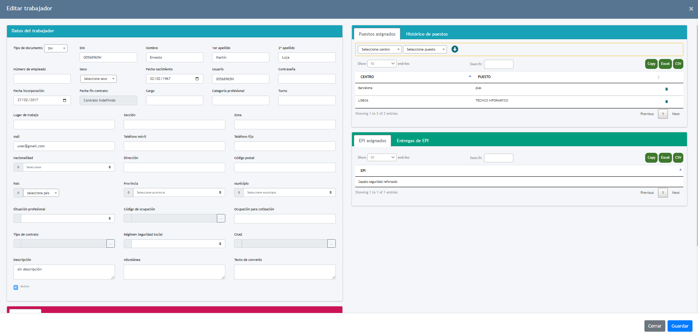Switch to Entregas de EPI tab
This screenshot has width=698, height=332.
[x=412, y=141]
